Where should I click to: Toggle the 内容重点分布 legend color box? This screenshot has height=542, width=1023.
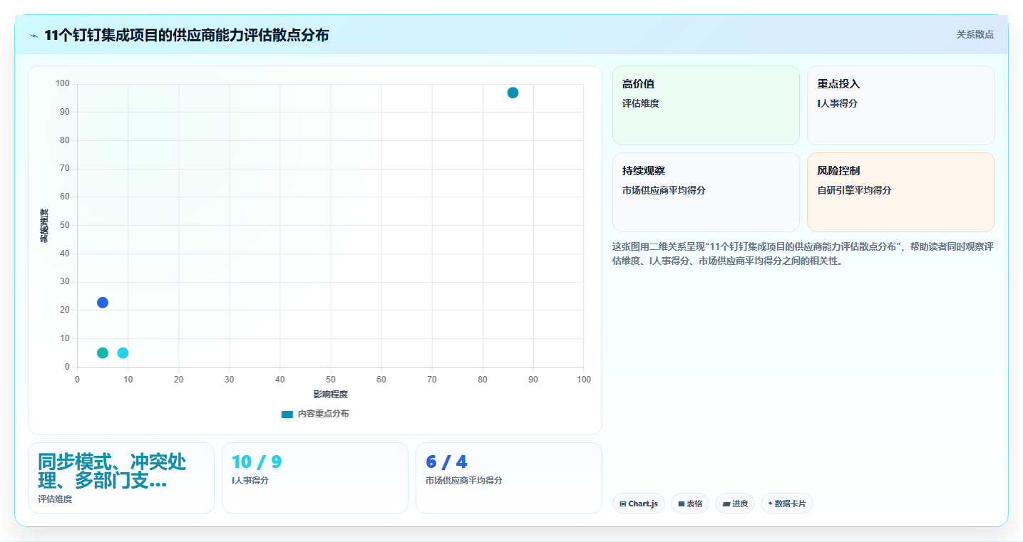coord(287,414)
